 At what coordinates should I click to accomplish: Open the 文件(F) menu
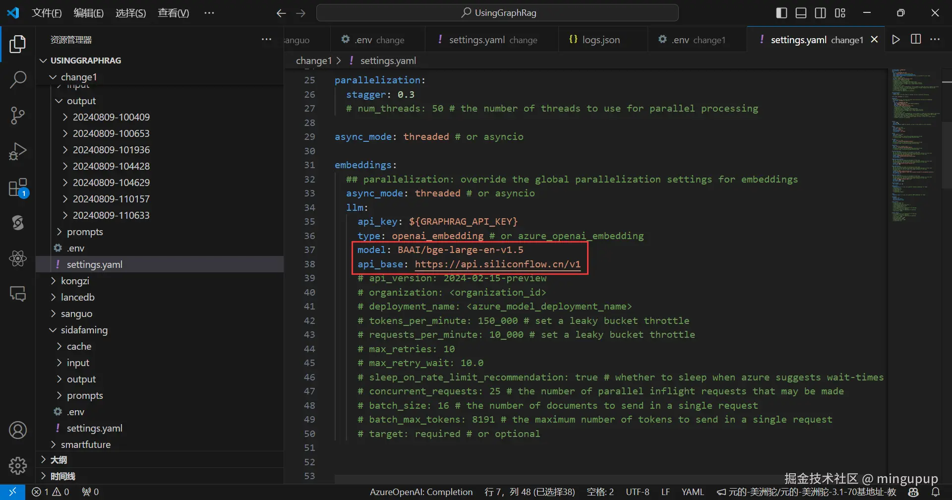47,13
